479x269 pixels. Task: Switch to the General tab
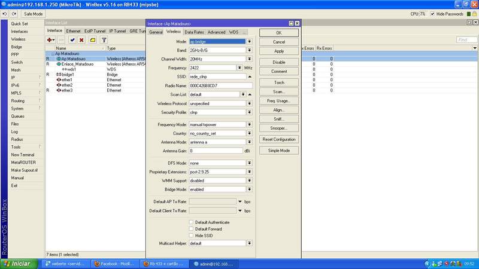click(x=156, y=32)
